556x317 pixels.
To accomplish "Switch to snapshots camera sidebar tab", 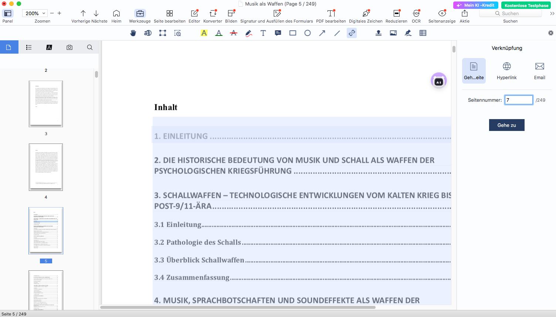I will tap(69, 47).
